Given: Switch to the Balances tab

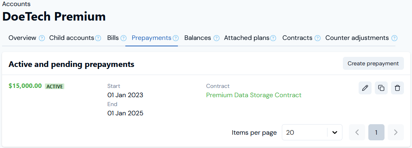Looking at the screenshot, I should [198, 38].
